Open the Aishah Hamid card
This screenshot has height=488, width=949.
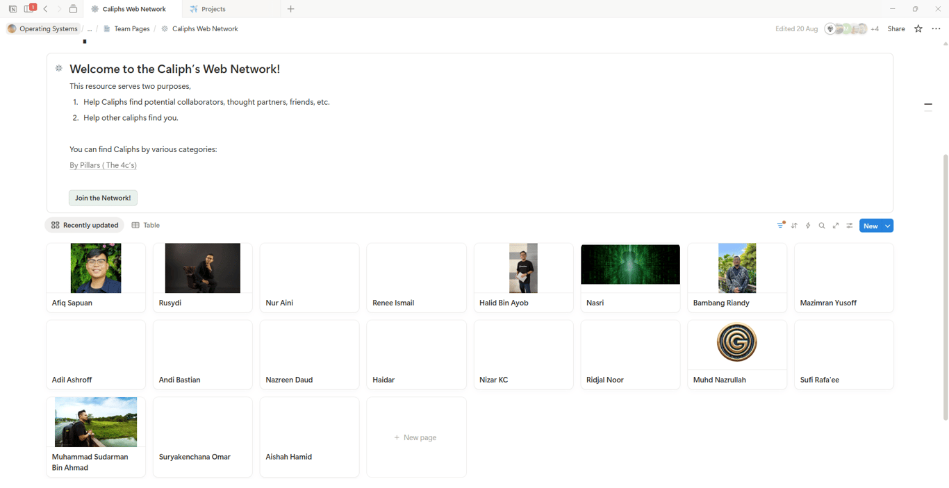(x=310, y=437)
